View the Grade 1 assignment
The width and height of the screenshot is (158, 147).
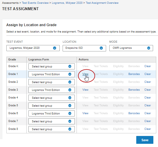pos(85,74)
